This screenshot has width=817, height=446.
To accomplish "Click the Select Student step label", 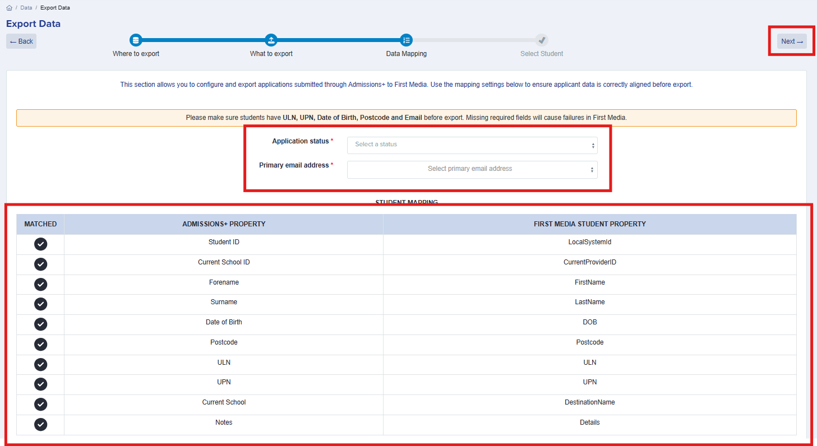I will (542, 54).
